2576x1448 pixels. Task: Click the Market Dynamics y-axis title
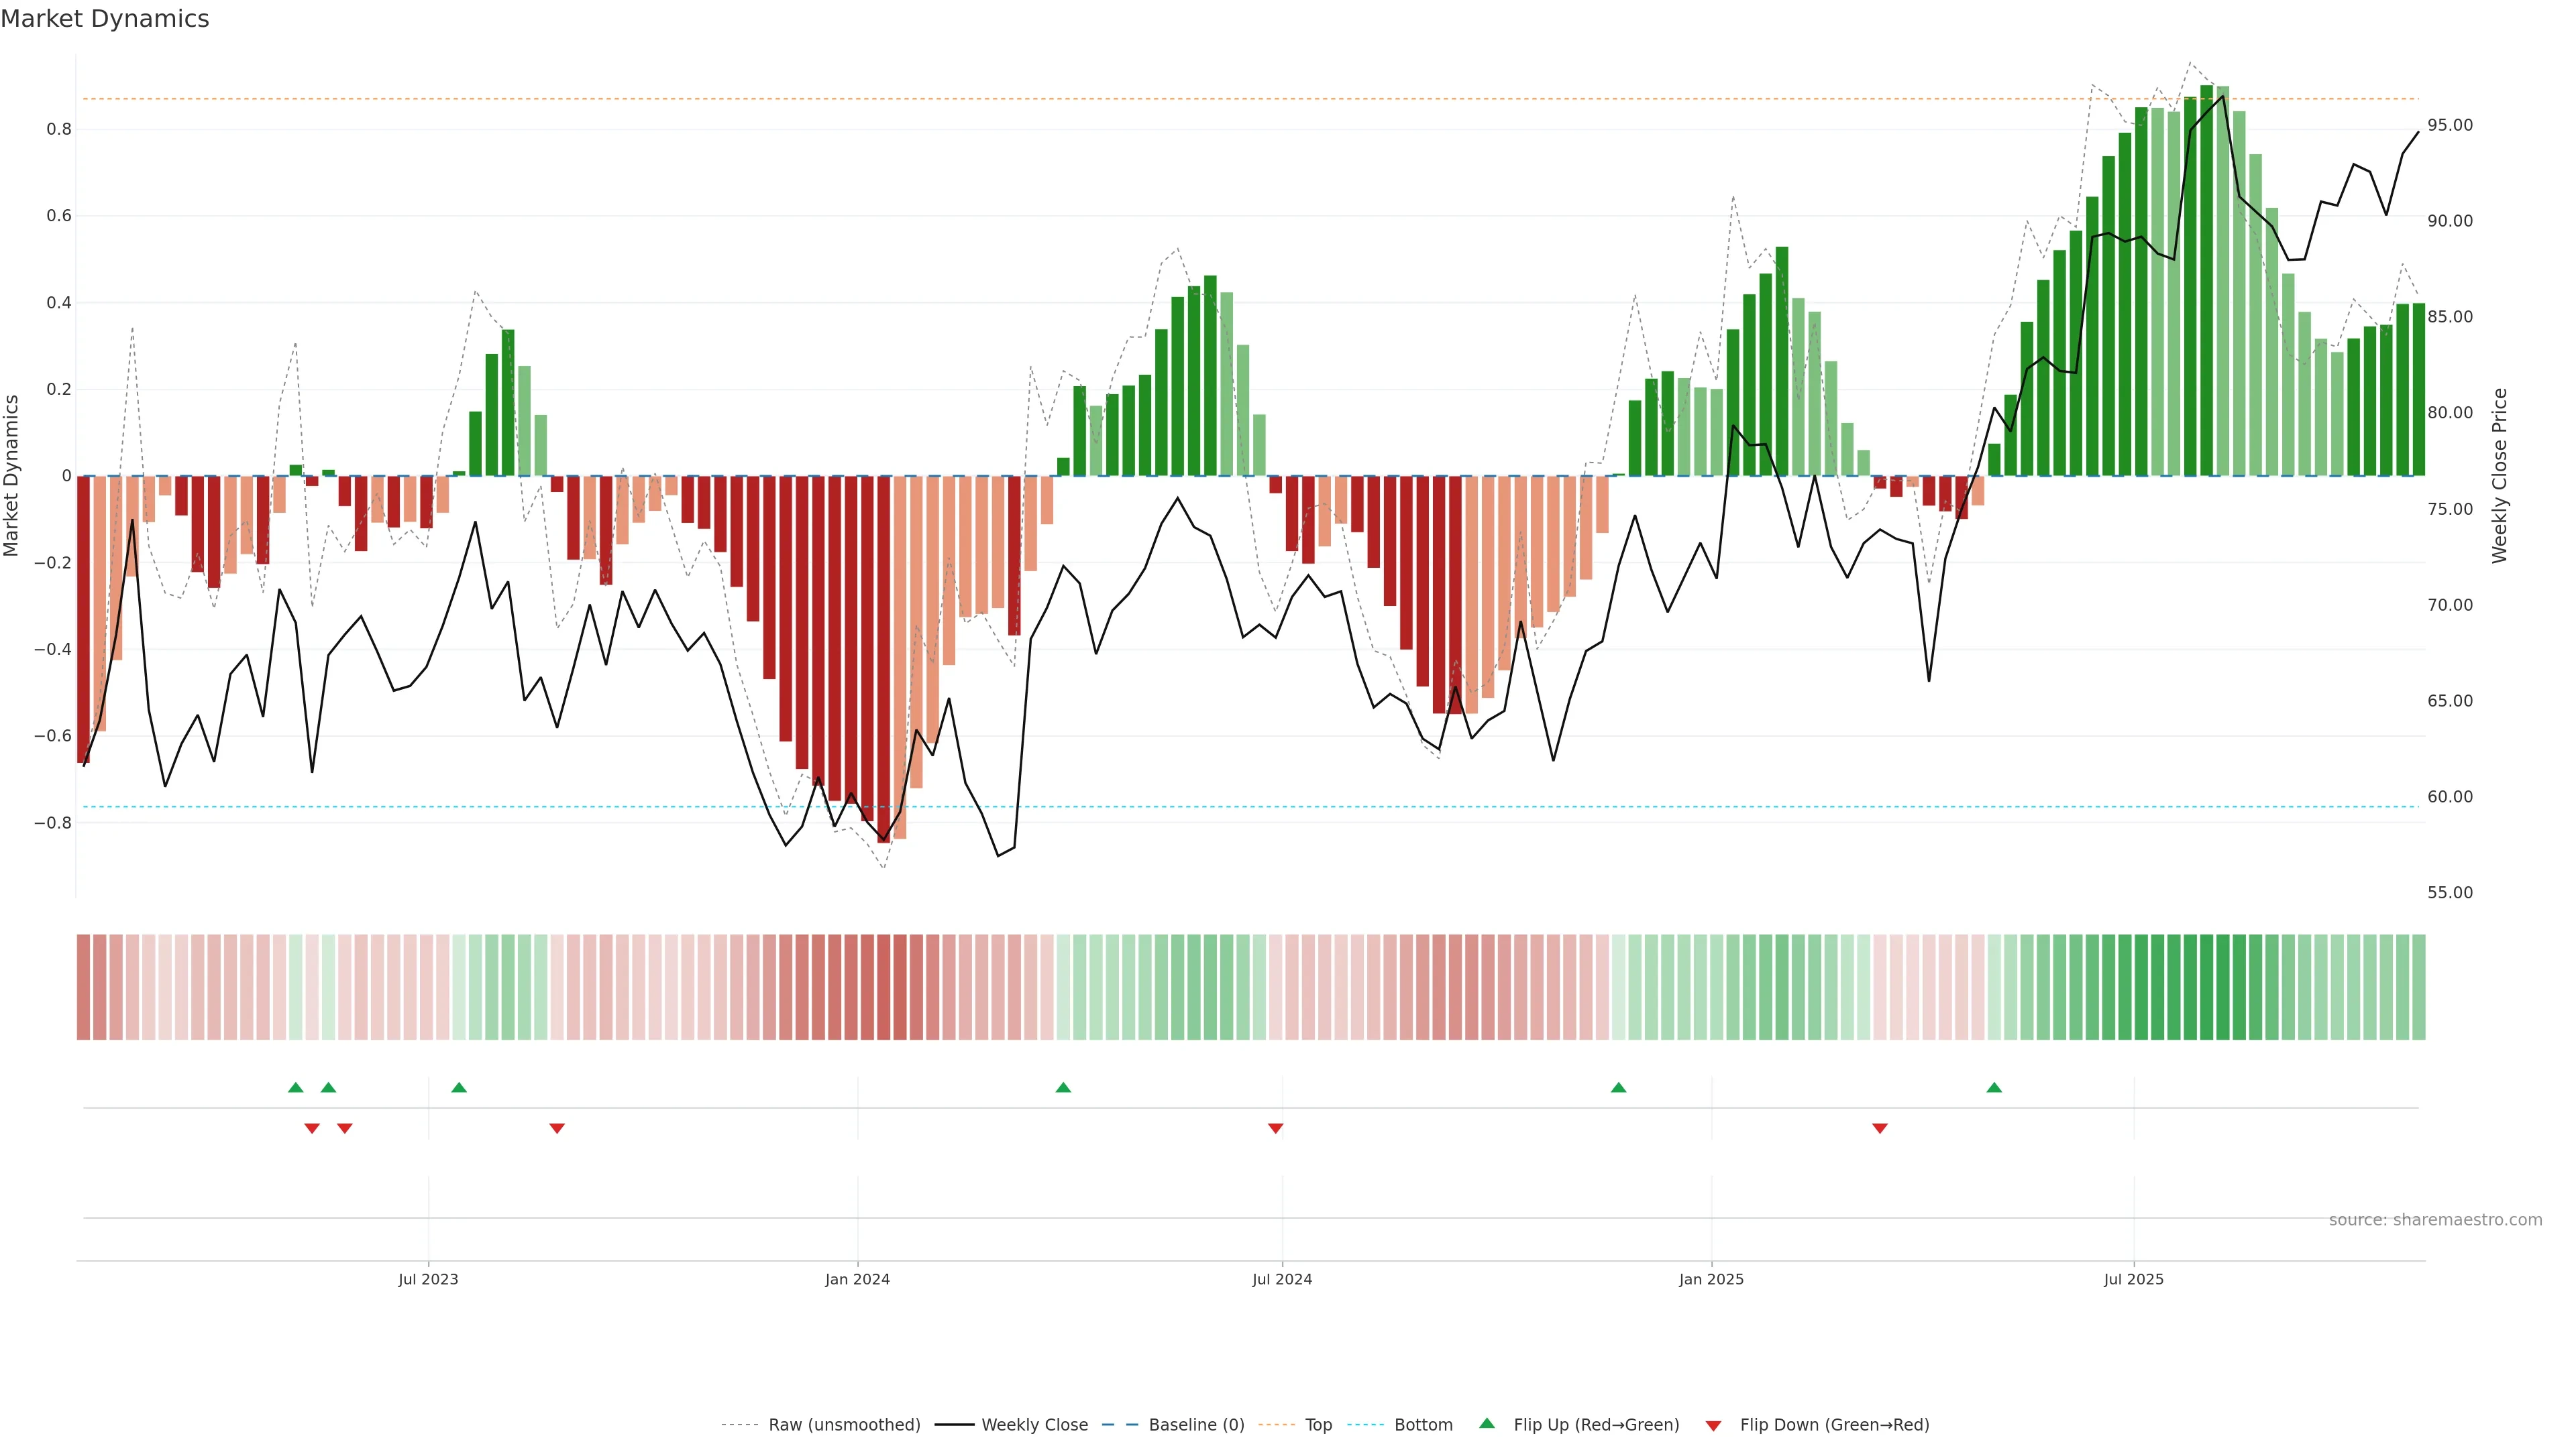pyautogui.click(x=12, y=476)
